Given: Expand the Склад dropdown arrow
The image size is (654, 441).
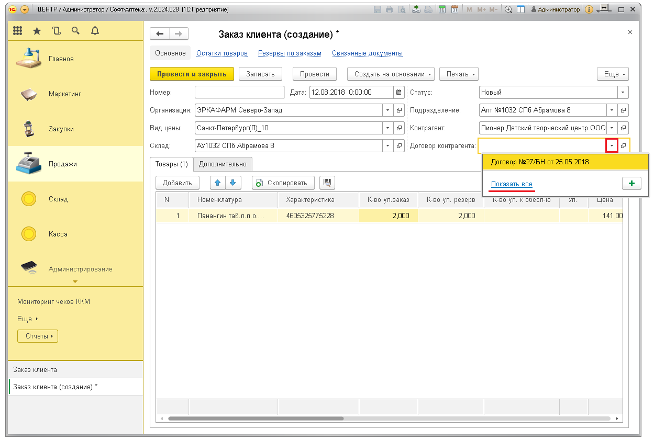Looking at the screenshot, I should coord(387,146).
